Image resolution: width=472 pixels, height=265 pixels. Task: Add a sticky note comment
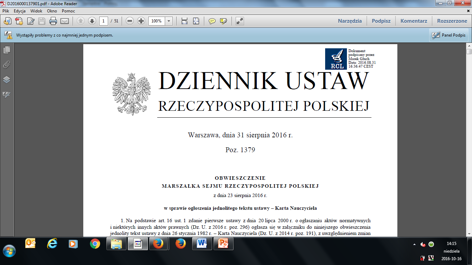212,21
